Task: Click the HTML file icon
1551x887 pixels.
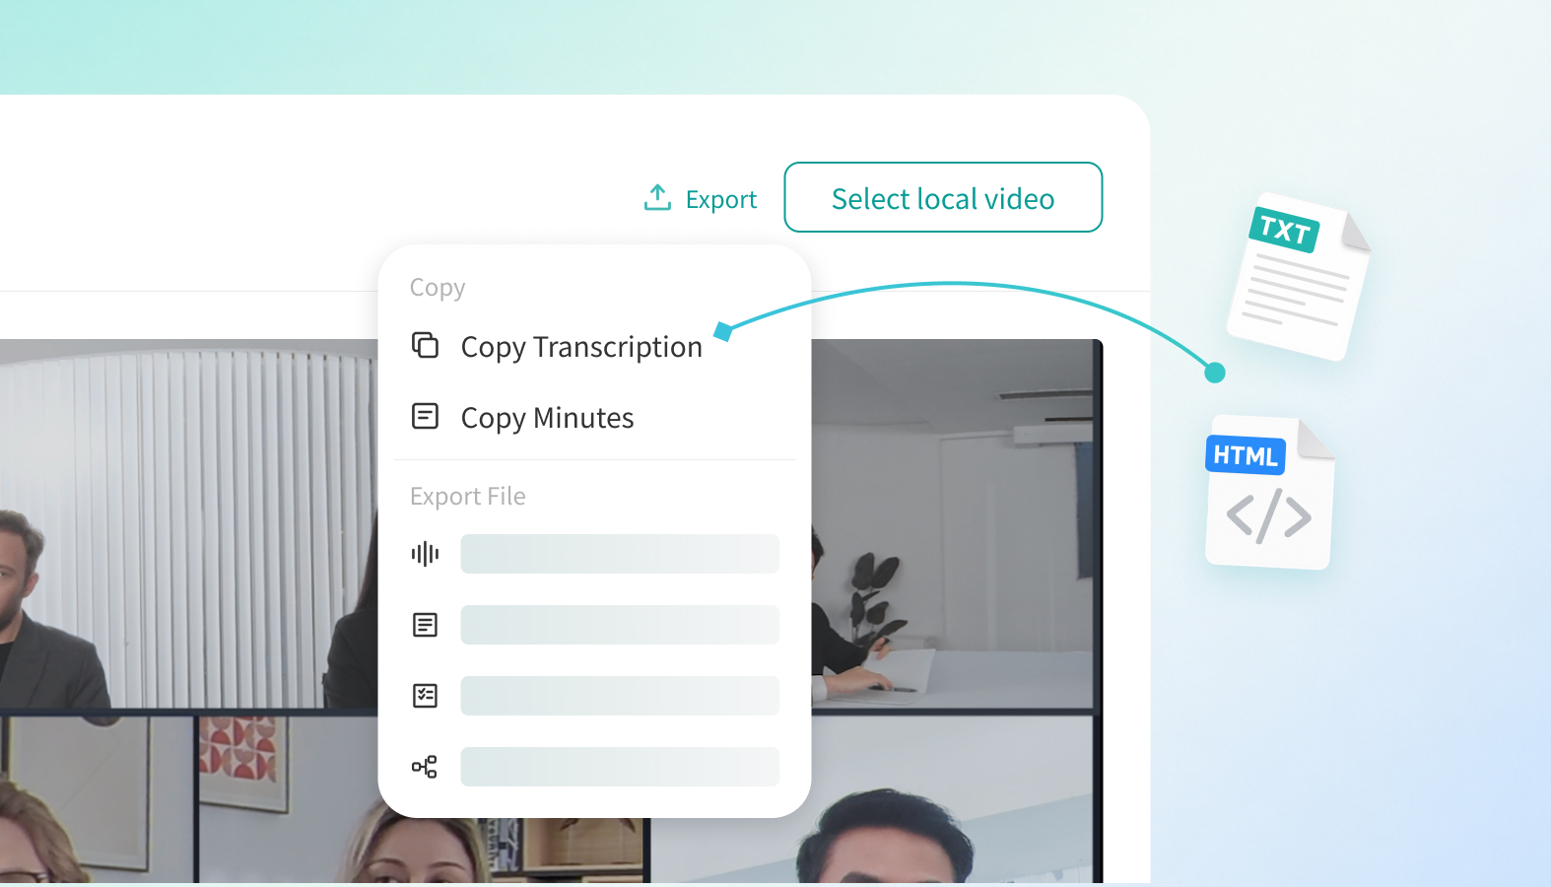Action: 1269,493
